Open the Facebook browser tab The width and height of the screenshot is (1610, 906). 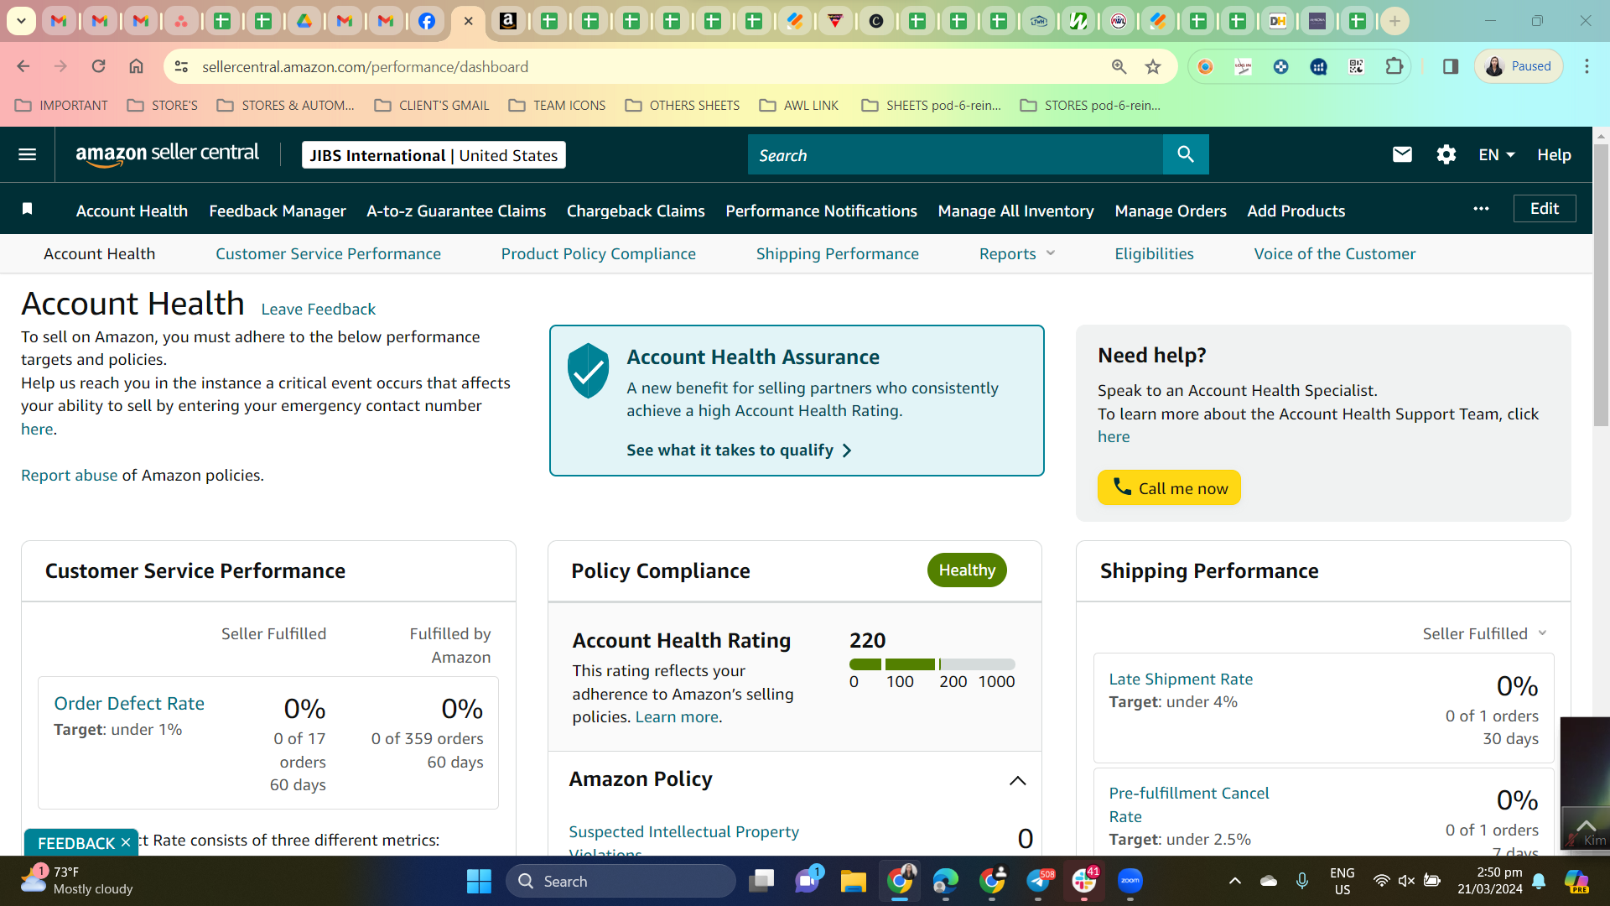point(426,21)
